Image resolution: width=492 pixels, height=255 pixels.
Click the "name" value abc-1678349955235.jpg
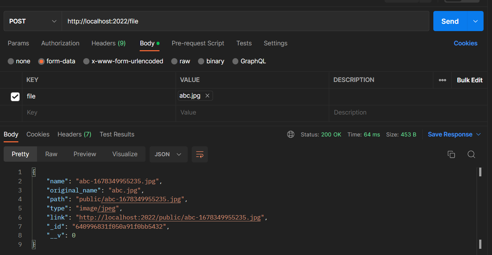[117, 181]
